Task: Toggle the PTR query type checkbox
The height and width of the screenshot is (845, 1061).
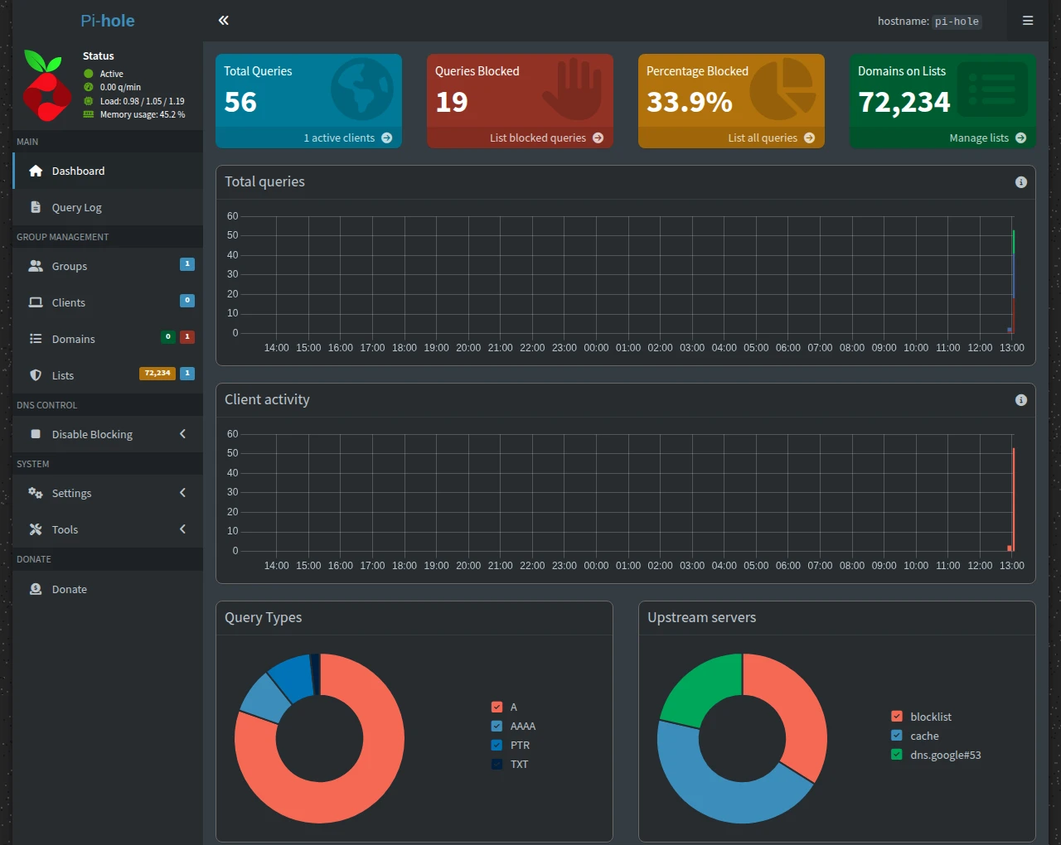Action: 497,745
